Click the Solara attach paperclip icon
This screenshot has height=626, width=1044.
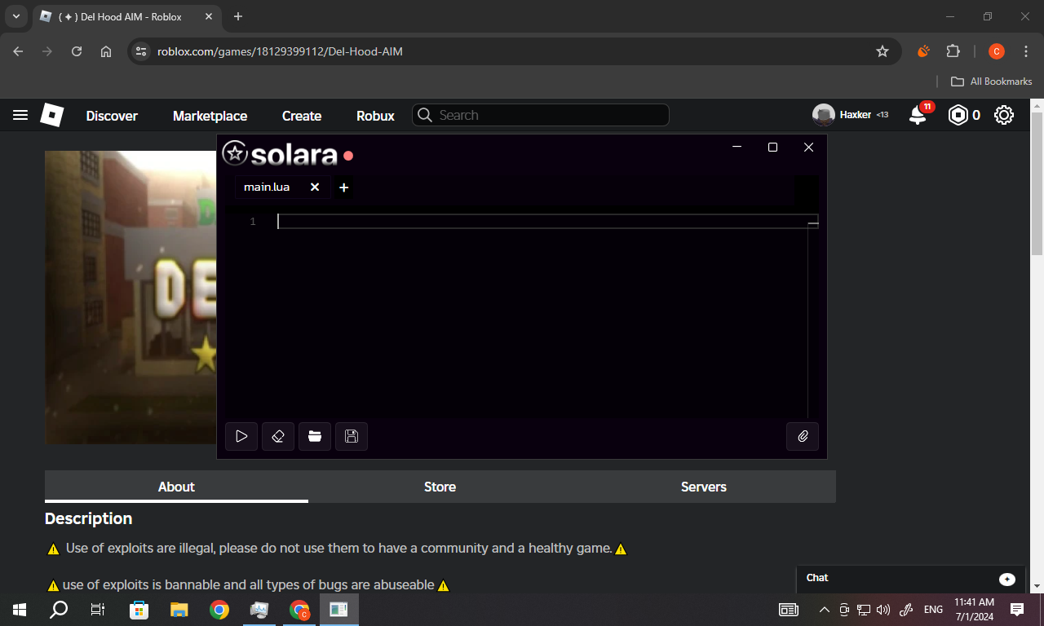[x=803, y=437]
